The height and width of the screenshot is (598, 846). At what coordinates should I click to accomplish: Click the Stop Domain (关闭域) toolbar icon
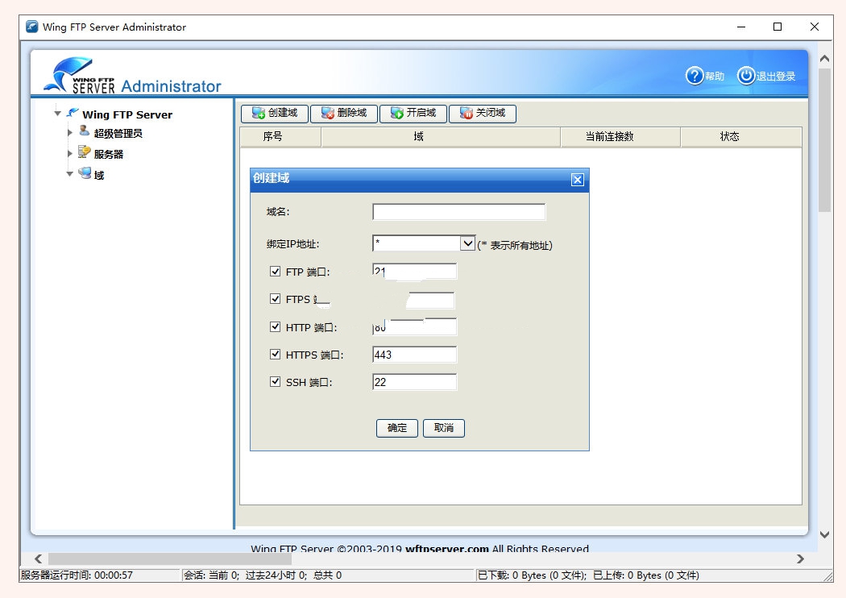coord(467,114)
